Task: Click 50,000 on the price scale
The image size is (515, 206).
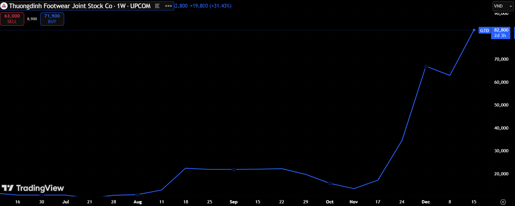Action: tap(501, 105)
